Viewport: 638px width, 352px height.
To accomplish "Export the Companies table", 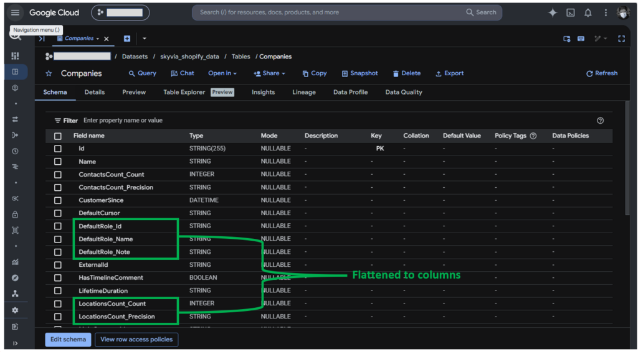I will coord(450,73).
